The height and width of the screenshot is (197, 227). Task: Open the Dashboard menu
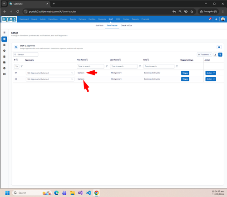tap(24, 19)
